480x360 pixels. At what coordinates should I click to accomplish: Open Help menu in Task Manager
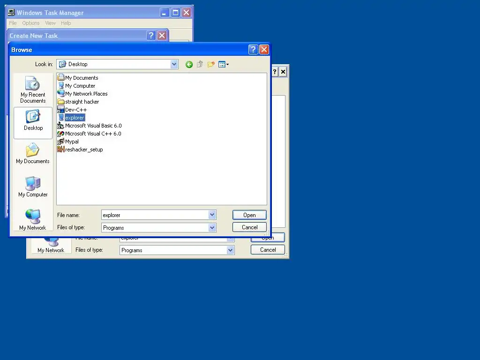click(x=66, y=23)
